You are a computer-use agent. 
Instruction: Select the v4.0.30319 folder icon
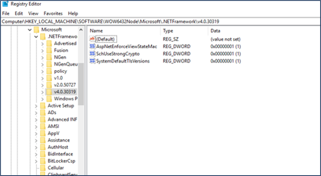tap(49, 92)
